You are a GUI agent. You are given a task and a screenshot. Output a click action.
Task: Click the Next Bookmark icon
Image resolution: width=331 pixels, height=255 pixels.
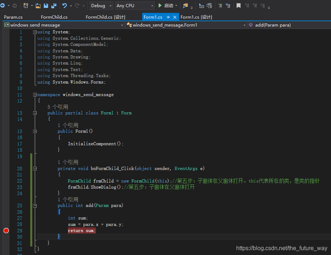click(255, 6)
